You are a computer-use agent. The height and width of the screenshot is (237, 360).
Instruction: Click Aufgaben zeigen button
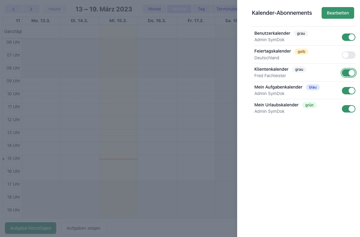[84, 228]
